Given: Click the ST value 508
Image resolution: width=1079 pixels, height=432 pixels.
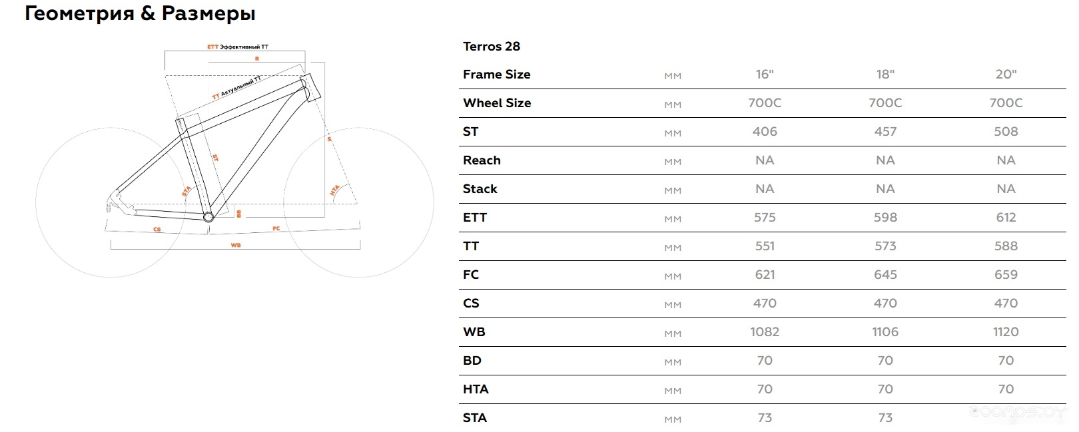Looking at the screenshot, I should pyautogui.click(x=1006, y=132).
